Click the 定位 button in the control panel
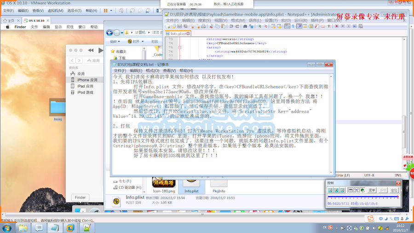414x233 pixels. [394, 190]
